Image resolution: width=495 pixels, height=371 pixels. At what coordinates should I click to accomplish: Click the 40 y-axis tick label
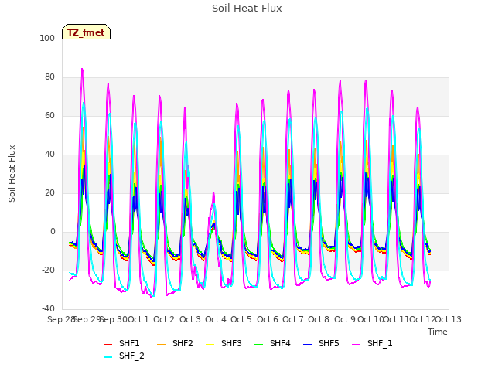(x=49, y=155)
